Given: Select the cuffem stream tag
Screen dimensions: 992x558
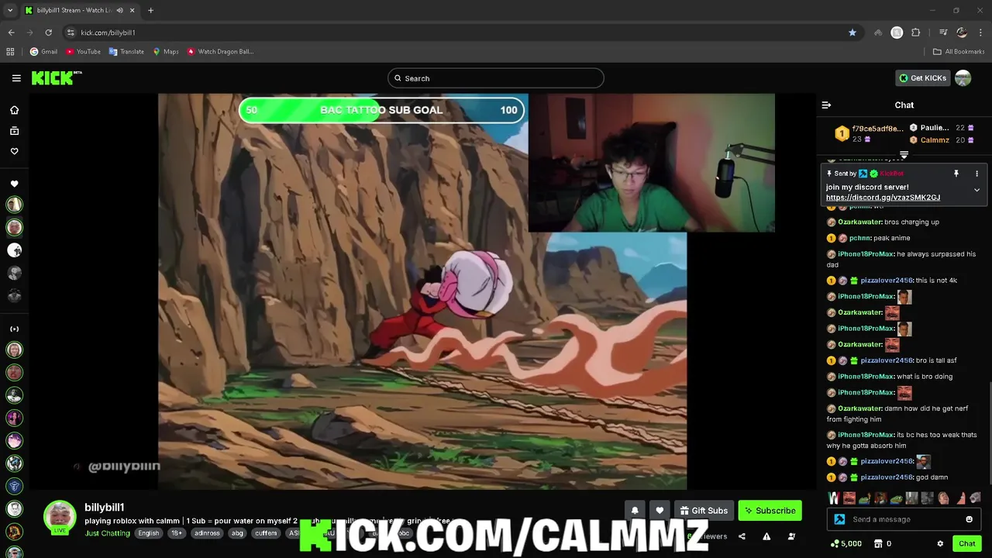Looking at the screenshot, I should tap(266, 533).
